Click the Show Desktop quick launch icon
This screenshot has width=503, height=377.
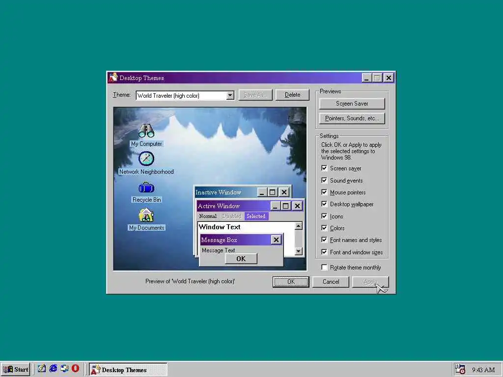(x=41, y=369)
